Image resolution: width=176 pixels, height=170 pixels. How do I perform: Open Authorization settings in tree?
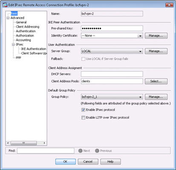point(25,35)
